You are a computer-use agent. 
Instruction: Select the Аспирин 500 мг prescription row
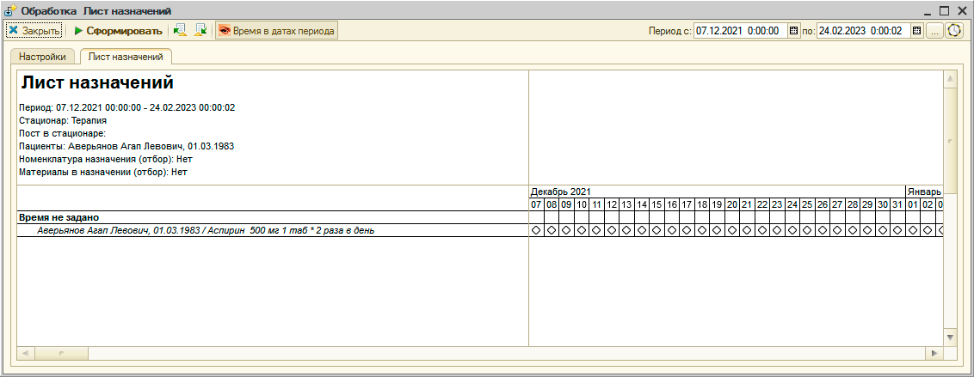pos(206,230)
